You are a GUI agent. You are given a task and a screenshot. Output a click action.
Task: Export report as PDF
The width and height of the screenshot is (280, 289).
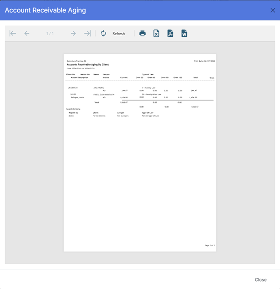(170, 34)
